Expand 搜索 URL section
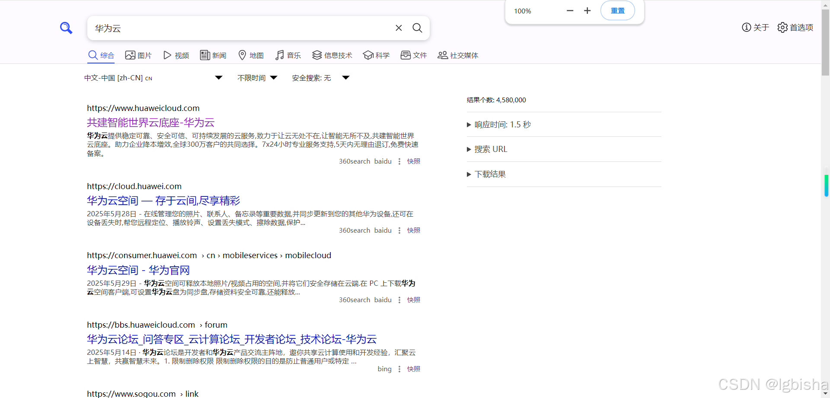The width and height of the screenshot is (830, 398). click(x=487, y=149)
